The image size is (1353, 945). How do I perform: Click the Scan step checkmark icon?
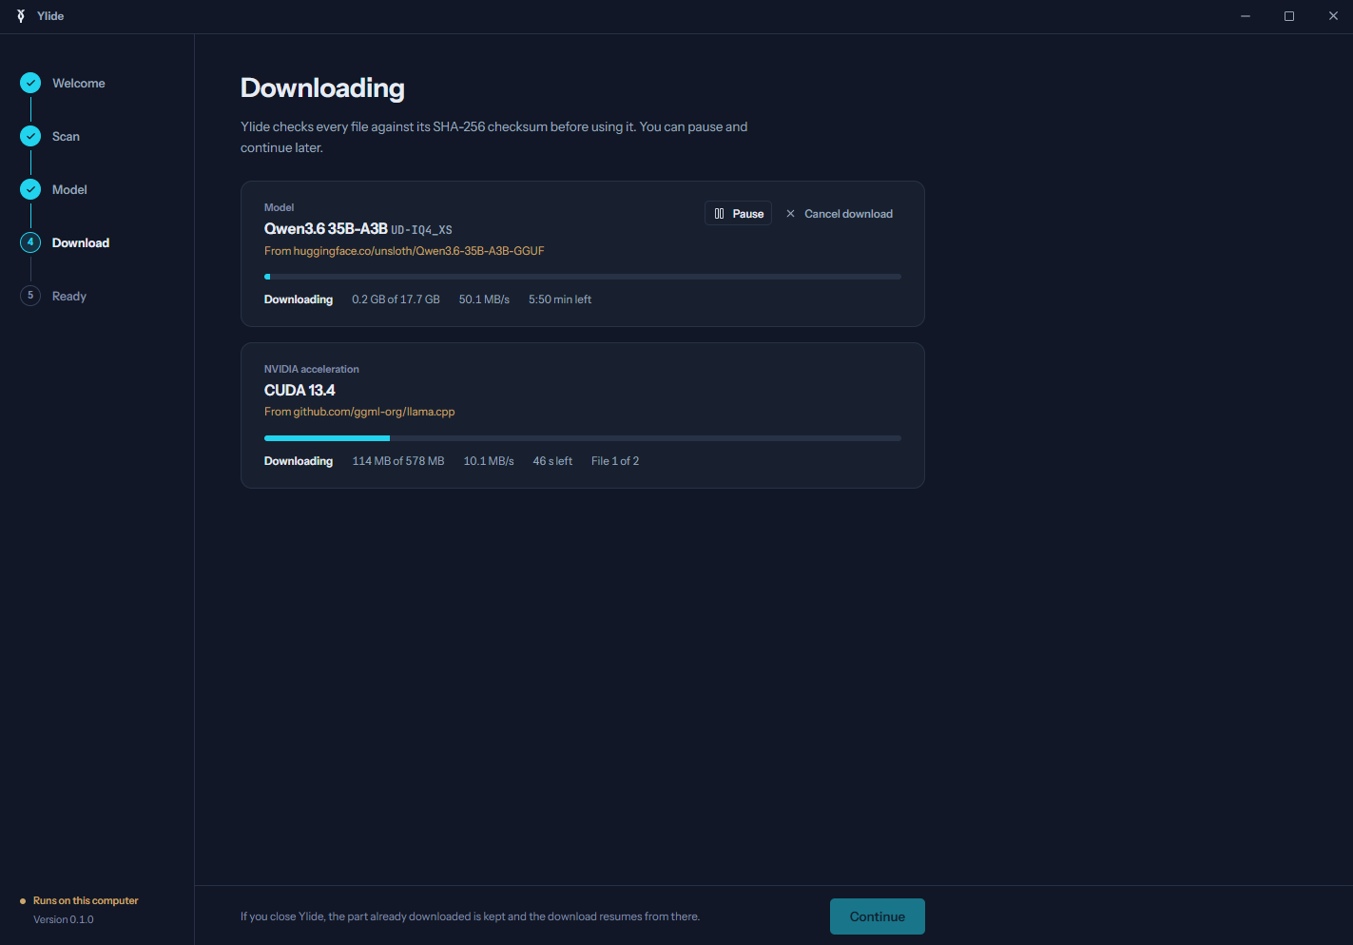[x=30, y=136]
